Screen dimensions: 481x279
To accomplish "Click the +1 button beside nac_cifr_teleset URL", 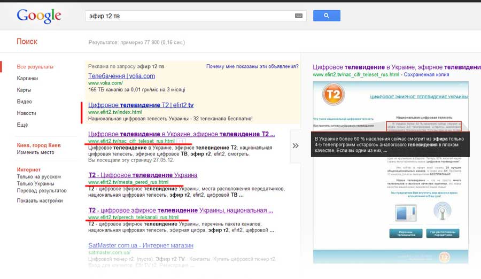I will point(181,141).
